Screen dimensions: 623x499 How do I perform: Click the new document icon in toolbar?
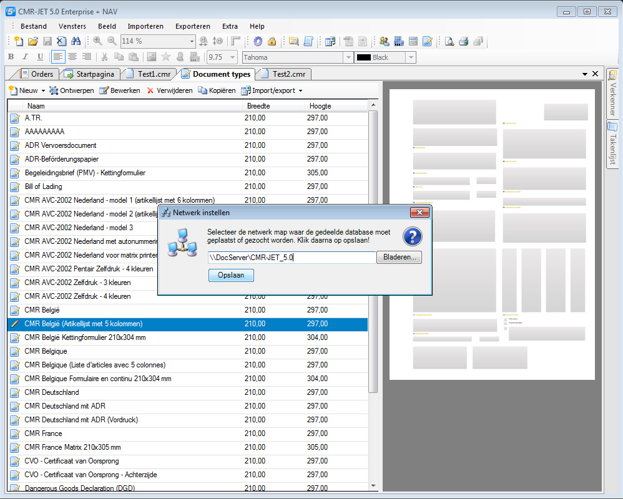[19, 41]
